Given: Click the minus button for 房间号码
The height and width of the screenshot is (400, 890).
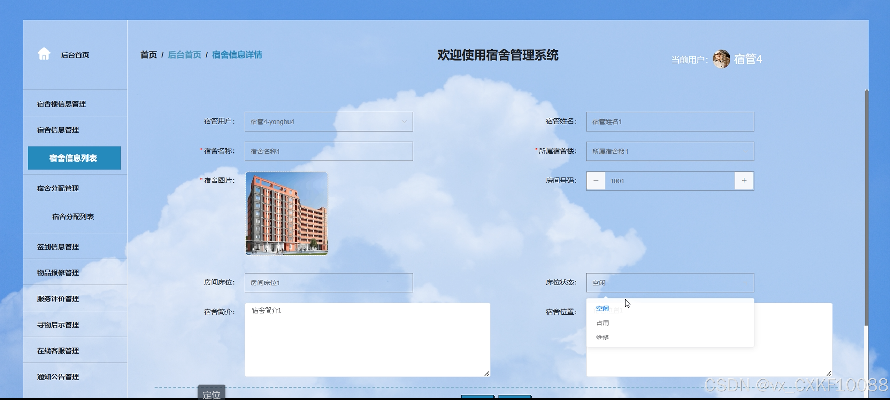Looking at the screenshot, I should (596, 181).
